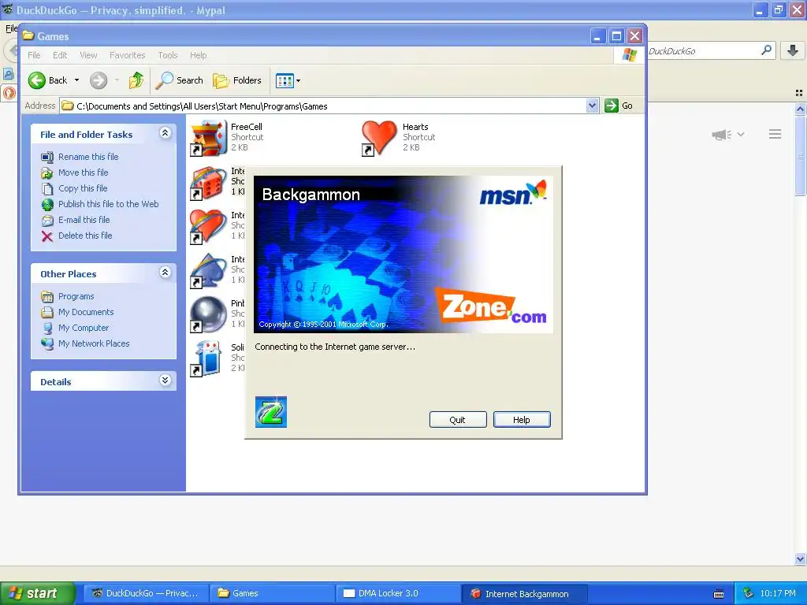Toggle the Folders pane
This screenshot has width=807, height=605.
point(237,80)
